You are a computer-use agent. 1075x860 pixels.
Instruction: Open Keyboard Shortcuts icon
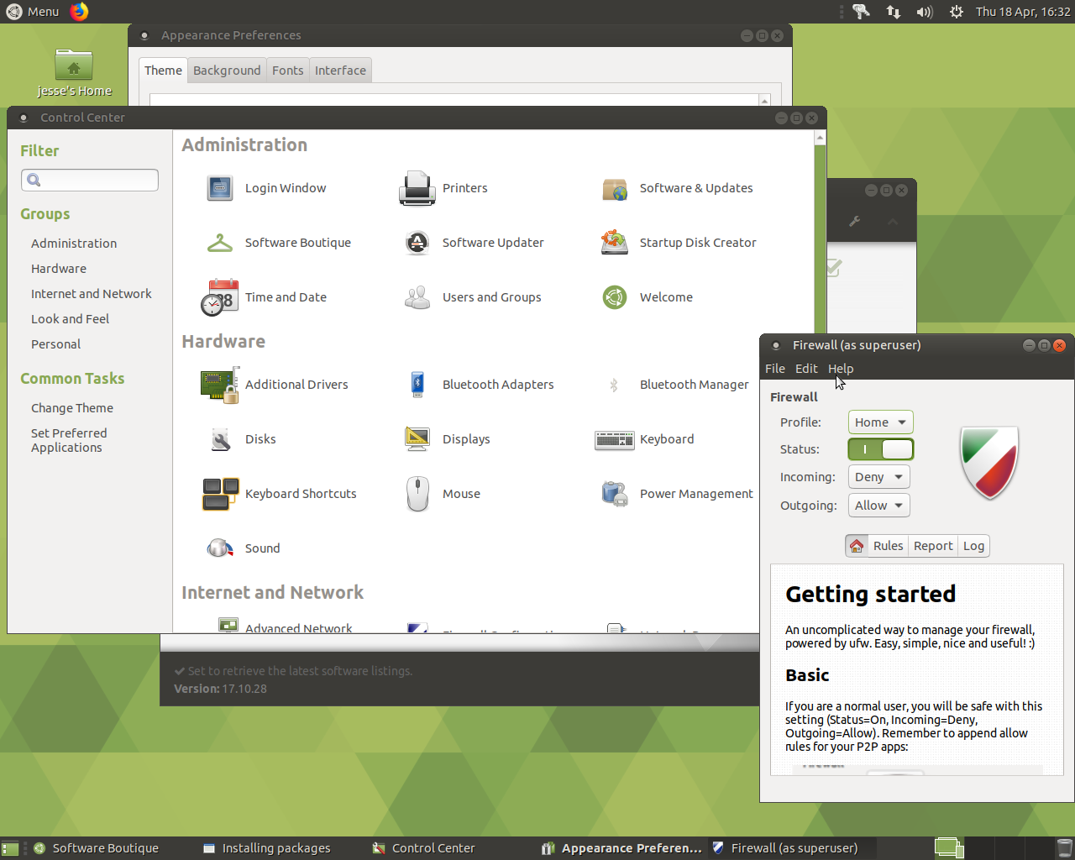pos(220,494)
